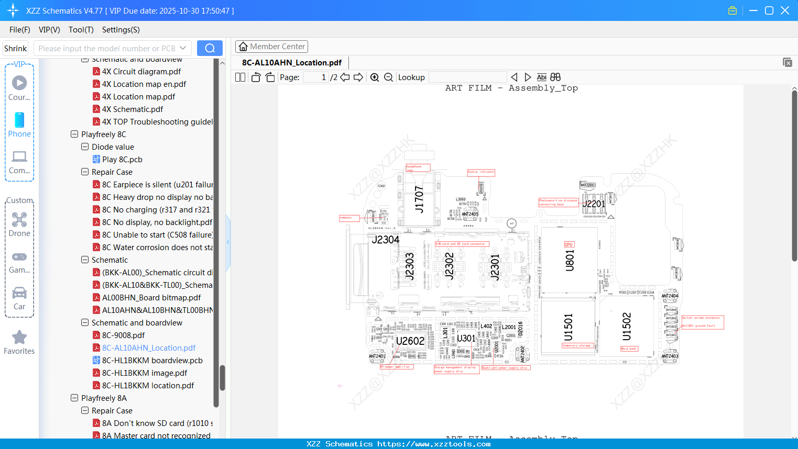The width and height of the screenshot is (798, 449).
Task: Go to the next PDF page
Action: [x=358, y=77]
